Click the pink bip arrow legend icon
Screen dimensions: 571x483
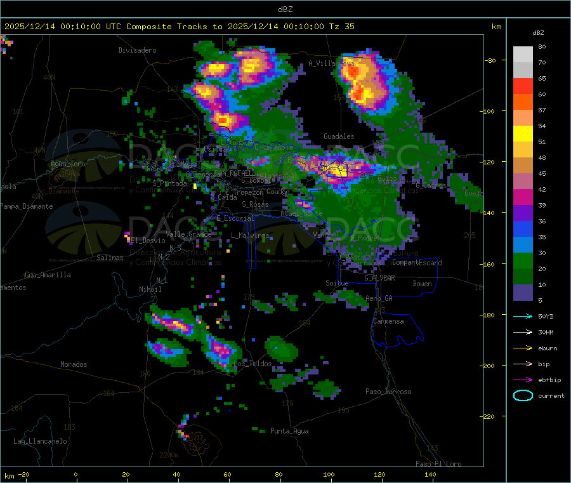[x=523, y=364]
